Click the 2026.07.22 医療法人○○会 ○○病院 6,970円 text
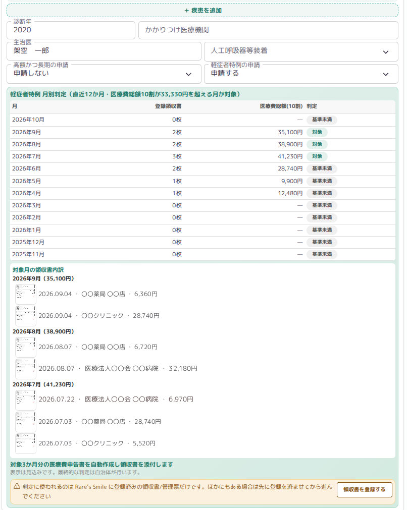Viewport: 407px width, 510px height. point(116,400)
